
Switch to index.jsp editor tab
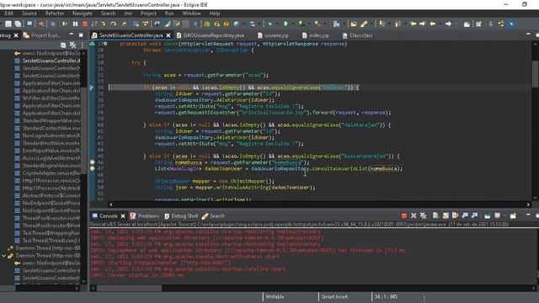316,35
